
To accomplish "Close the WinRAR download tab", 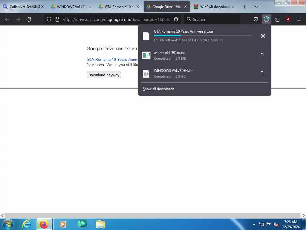I will click(233, 7).
